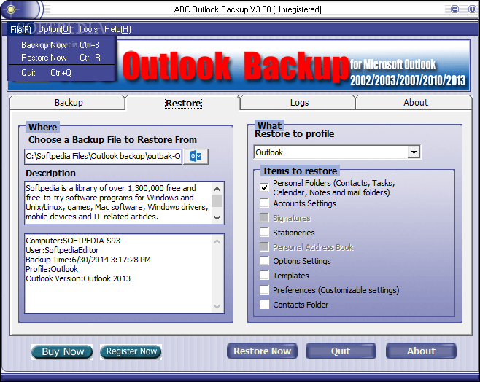Click the disabled Personal Address Book checkbox

[x=264, y=246]
